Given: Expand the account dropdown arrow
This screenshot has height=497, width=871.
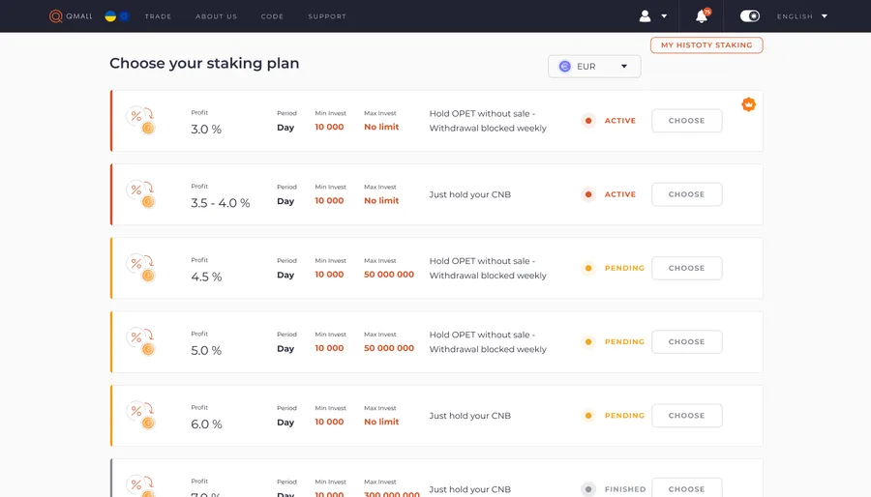Looking at the screenshot, I should [664, 16].
